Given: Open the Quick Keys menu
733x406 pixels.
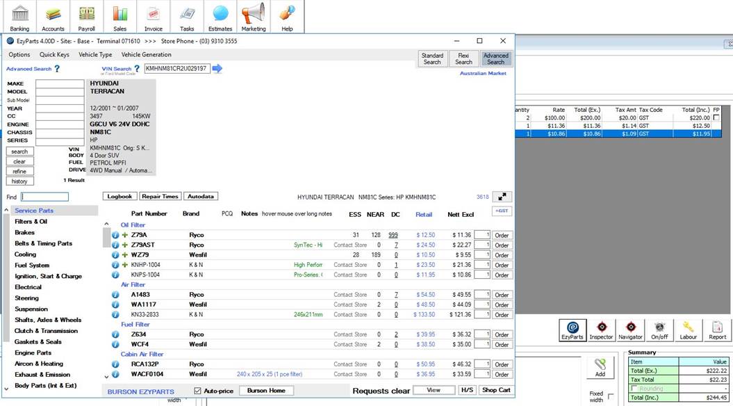Looking at the screenshot, I should click(x=54, y=55).
